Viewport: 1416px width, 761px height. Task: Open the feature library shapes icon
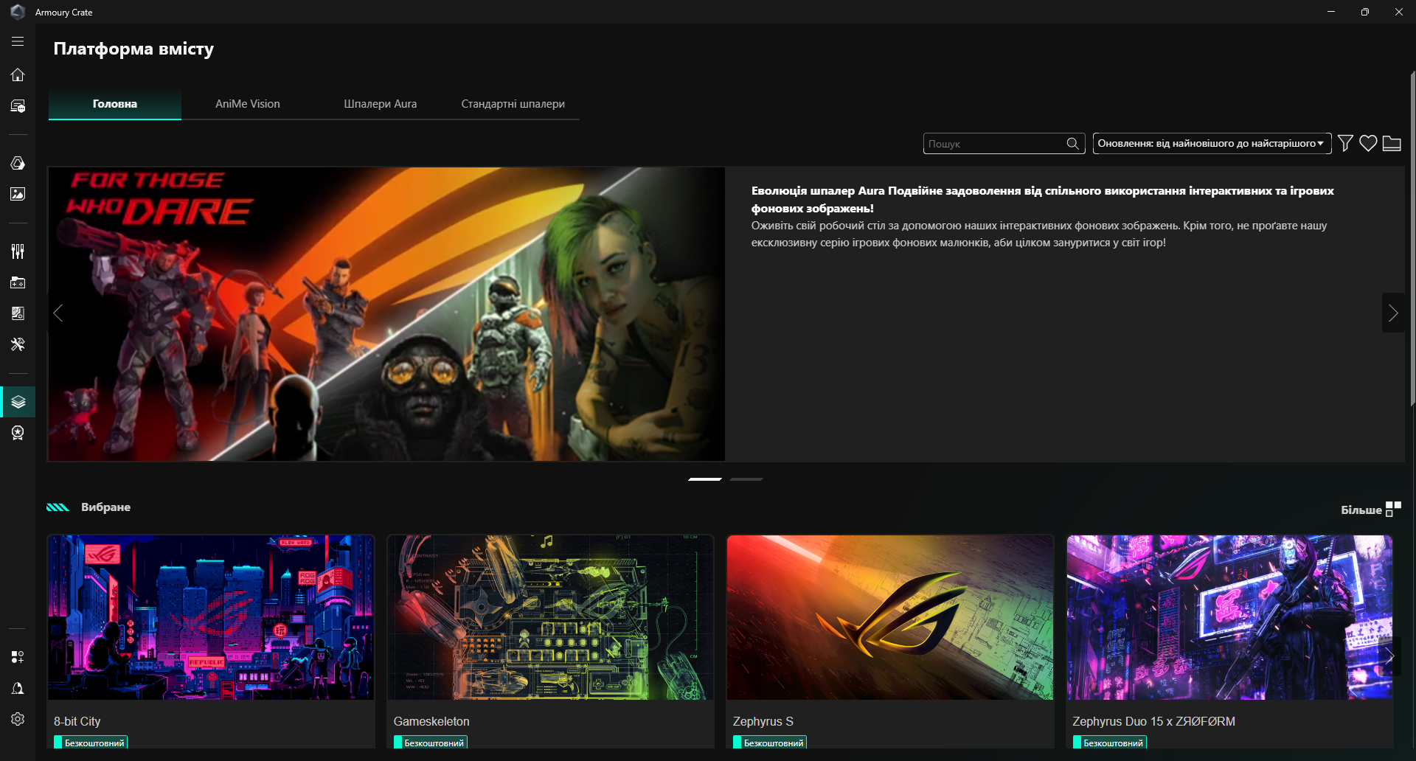(x=18, y=657)
